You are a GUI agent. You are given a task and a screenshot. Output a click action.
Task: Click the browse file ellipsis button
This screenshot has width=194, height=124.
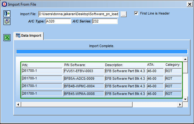[123, 14]
